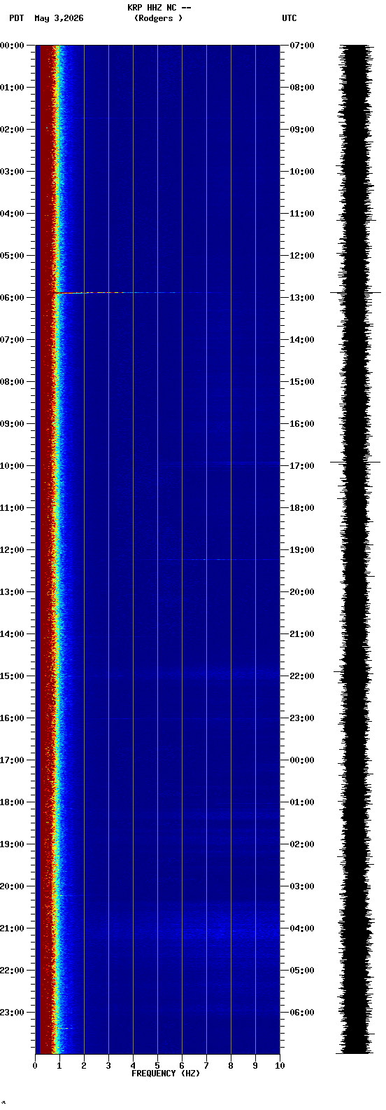The image size is (386, 1110).
Task: Click the waveform spike near 17:00 UTC
Action: point(355,462)
